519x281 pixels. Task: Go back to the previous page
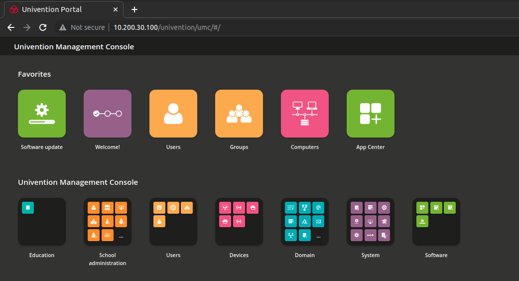click(11, 27)
